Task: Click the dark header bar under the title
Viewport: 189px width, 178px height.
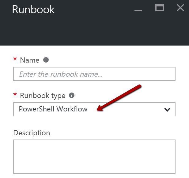Action: 92,34
